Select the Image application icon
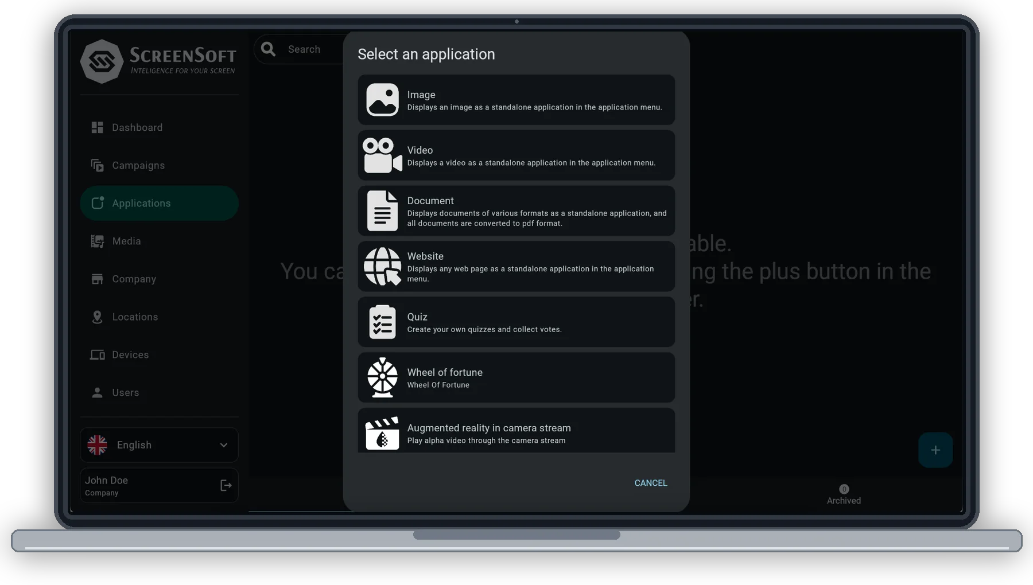 pyautogui.click(x=382, y=100)
